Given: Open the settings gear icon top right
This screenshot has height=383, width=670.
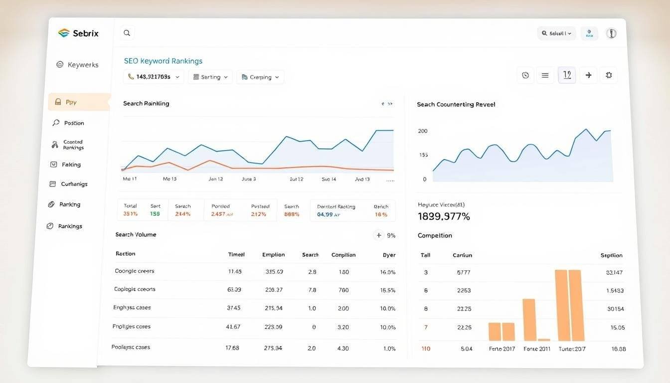Looking at the screenshot, I should 609,74.
